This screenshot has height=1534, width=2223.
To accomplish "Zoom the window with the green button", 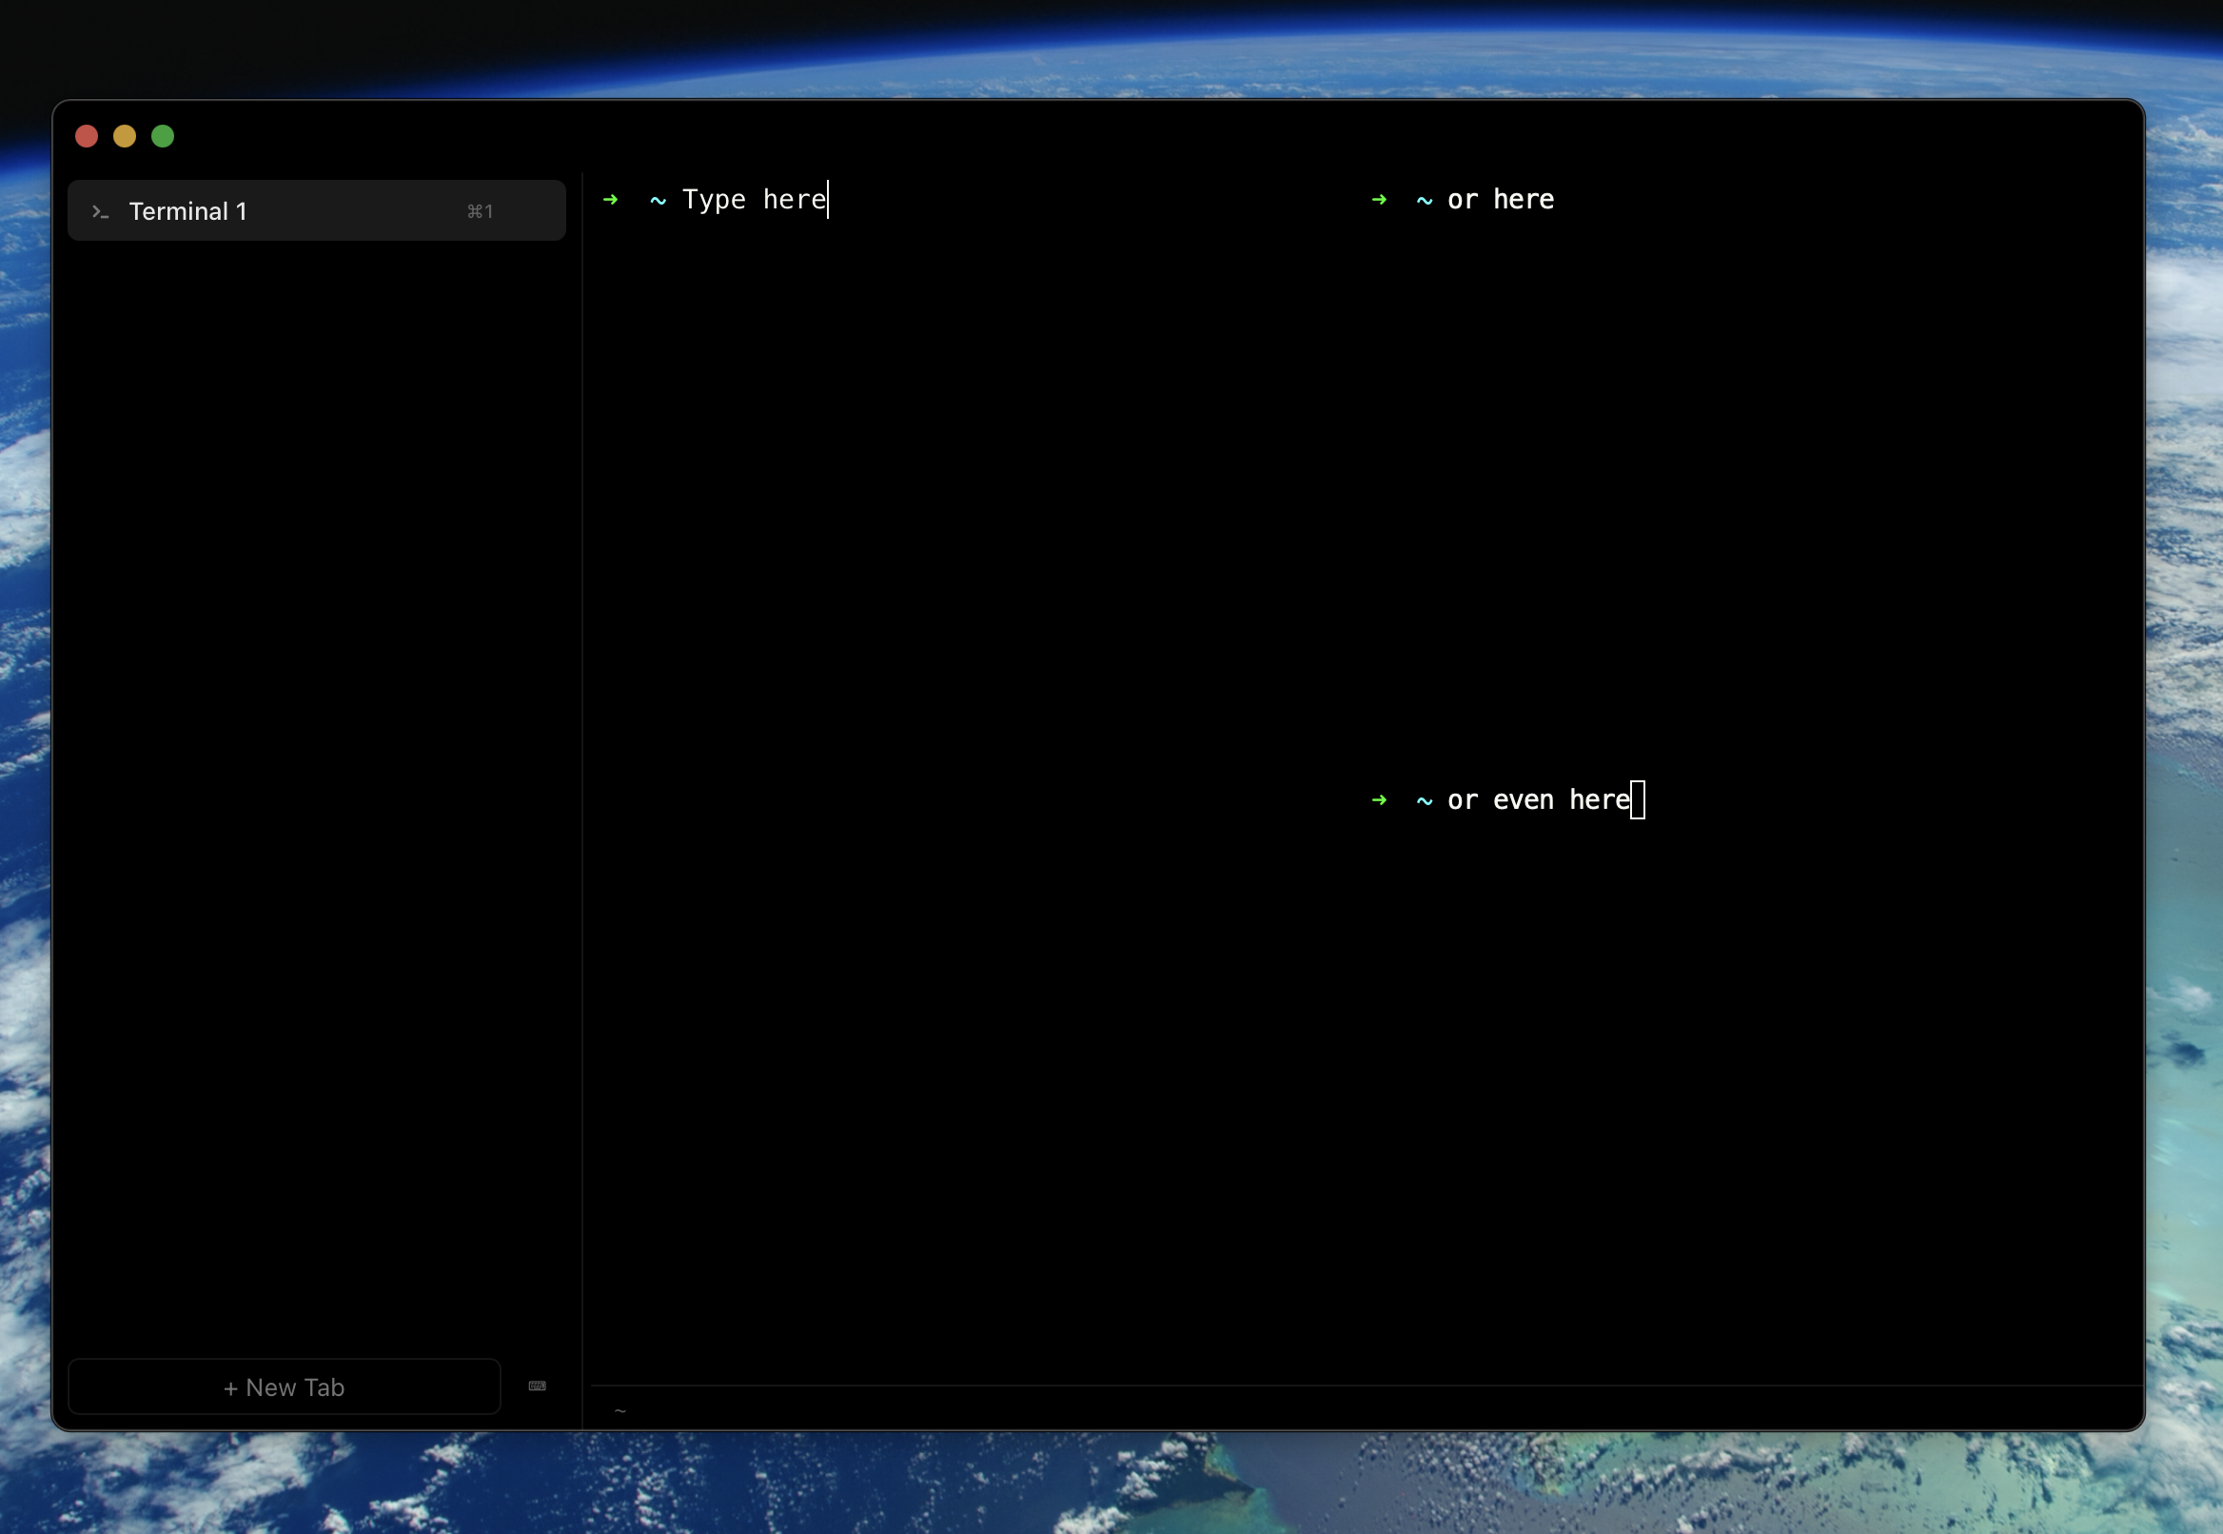I will 164,136.
